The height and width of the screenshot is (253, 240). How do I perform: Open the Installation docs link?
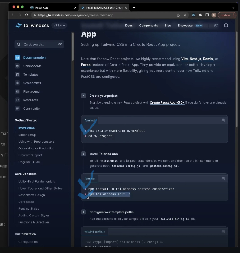click(x=26, y=128)
